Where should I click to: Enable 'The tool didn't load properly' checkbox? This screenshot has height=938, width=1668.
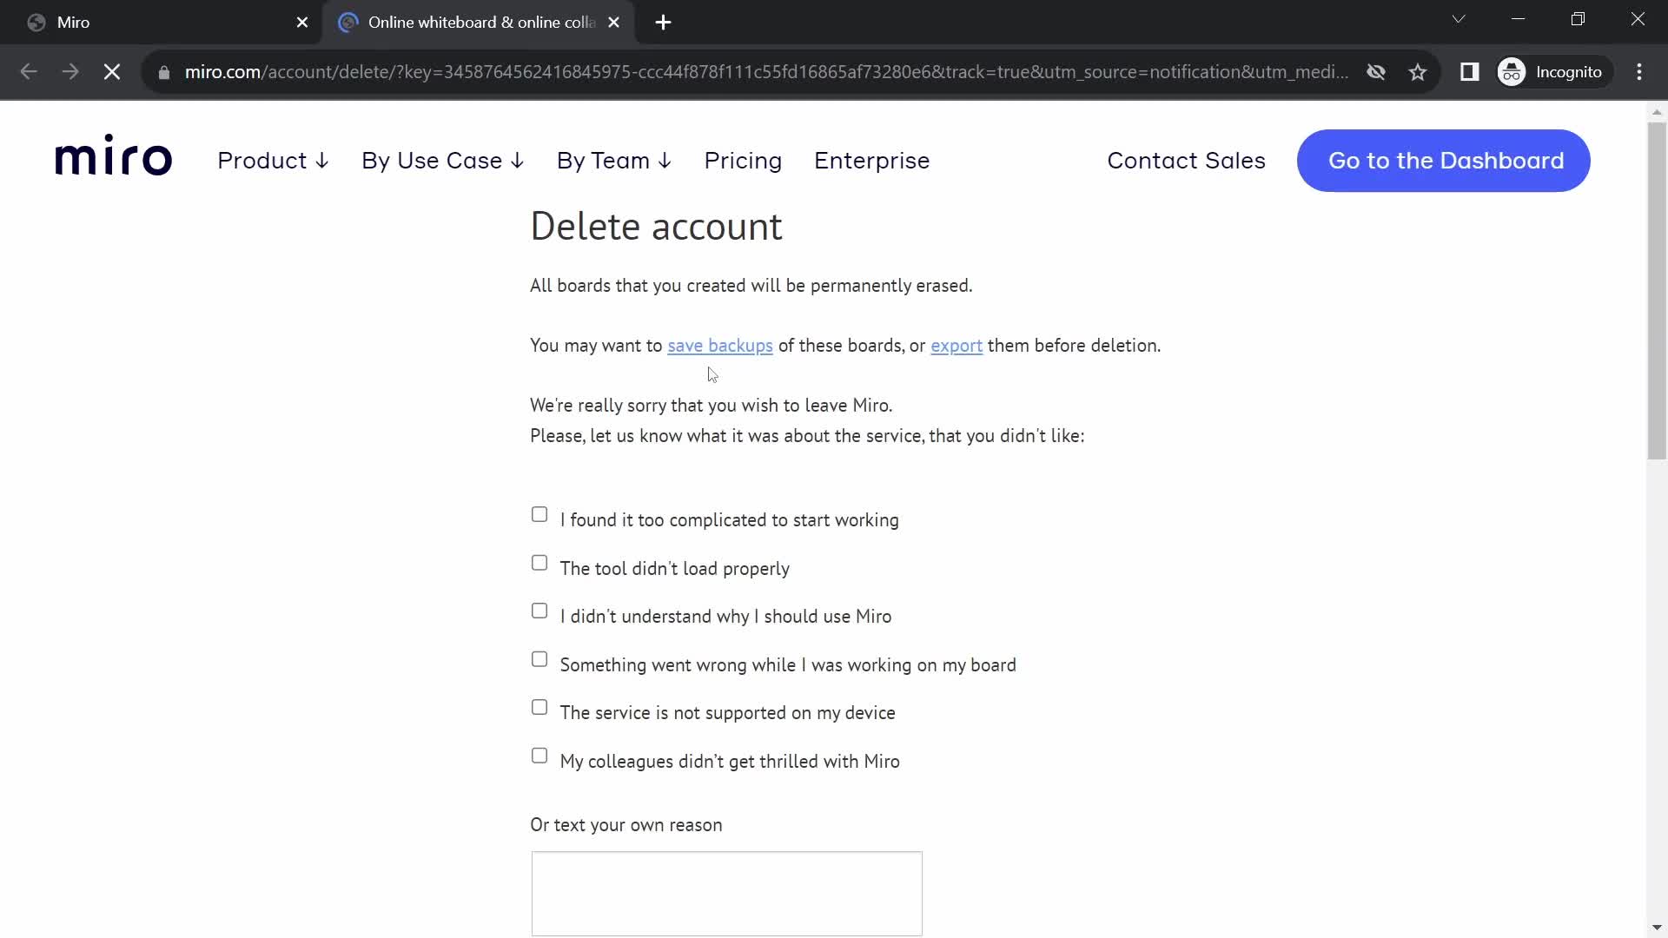click(x=539, y=562)
